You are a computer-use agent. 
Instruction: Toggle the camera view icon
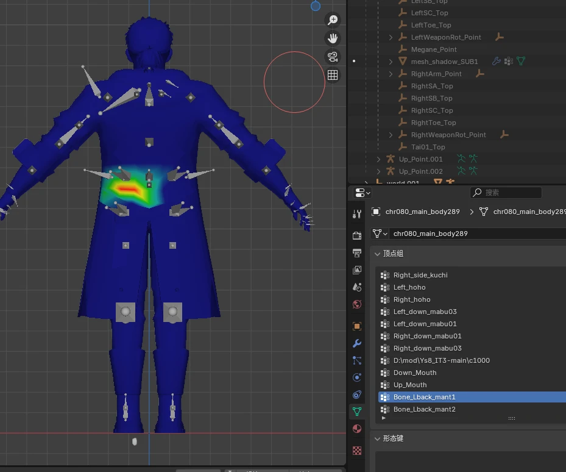(x=333, y=57)
